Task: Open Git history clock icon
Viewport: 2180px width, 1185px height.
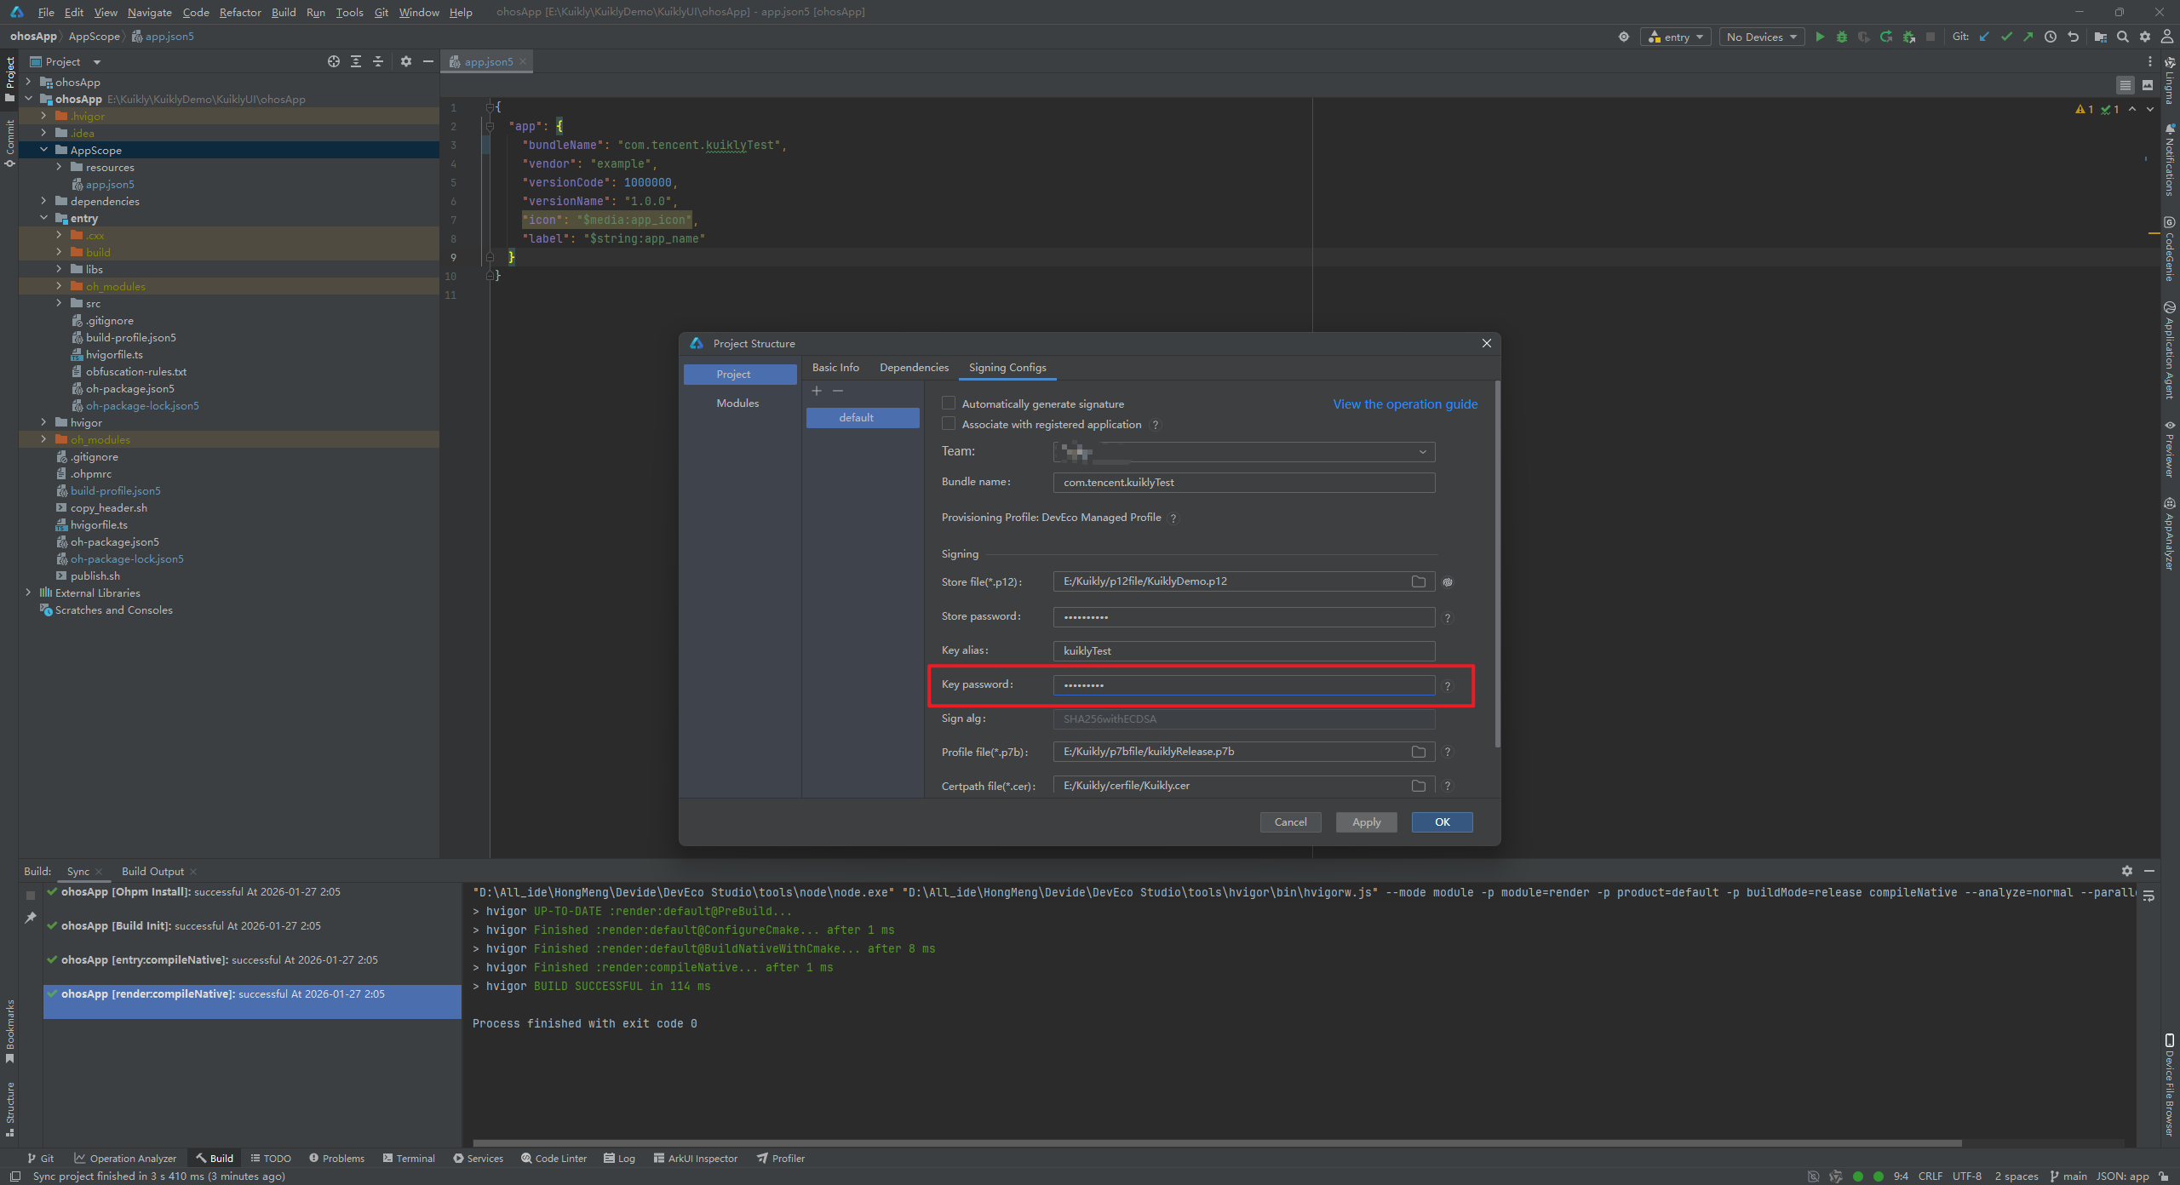Action: pyautogui.click(x=2051, y=37)
